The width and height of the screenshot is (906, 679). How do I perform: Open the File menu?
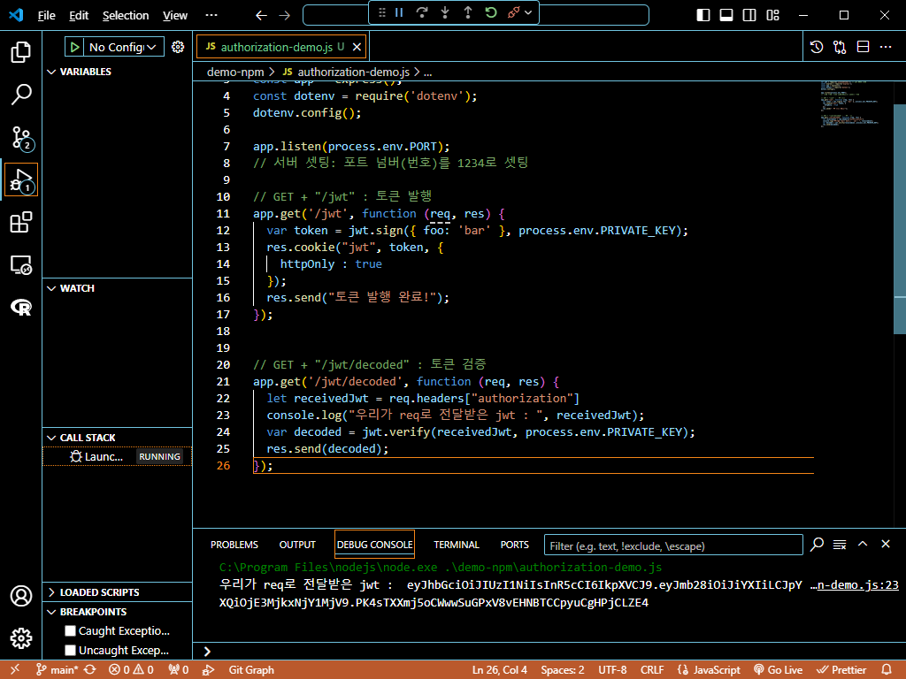(x=47, y=16)
